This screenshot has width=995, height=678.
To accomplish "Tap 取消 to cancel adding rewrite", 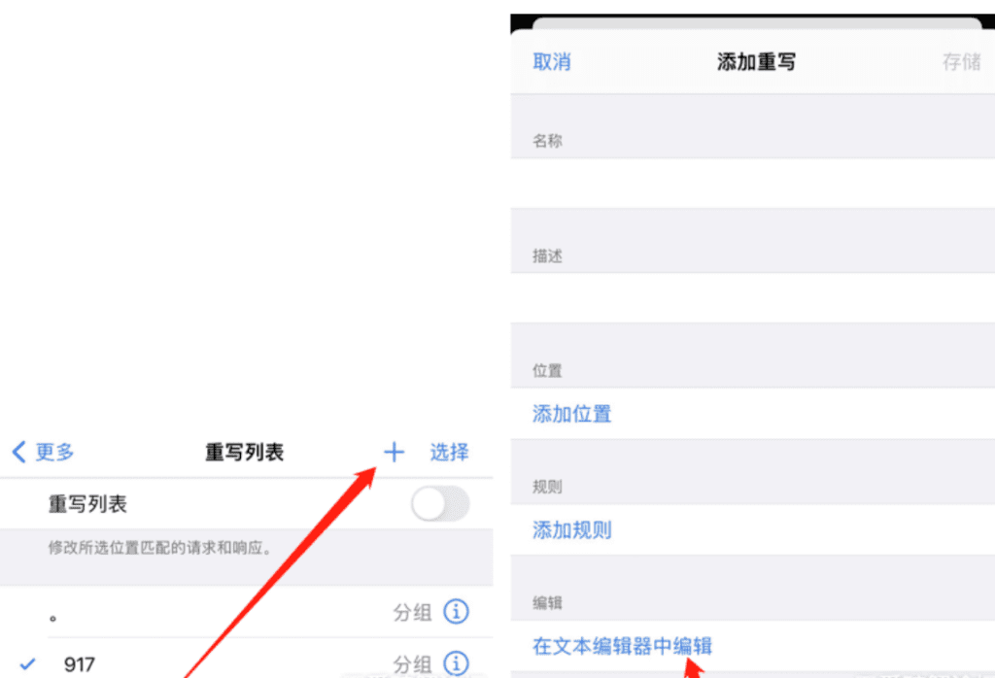I will (x=552, y=62).
